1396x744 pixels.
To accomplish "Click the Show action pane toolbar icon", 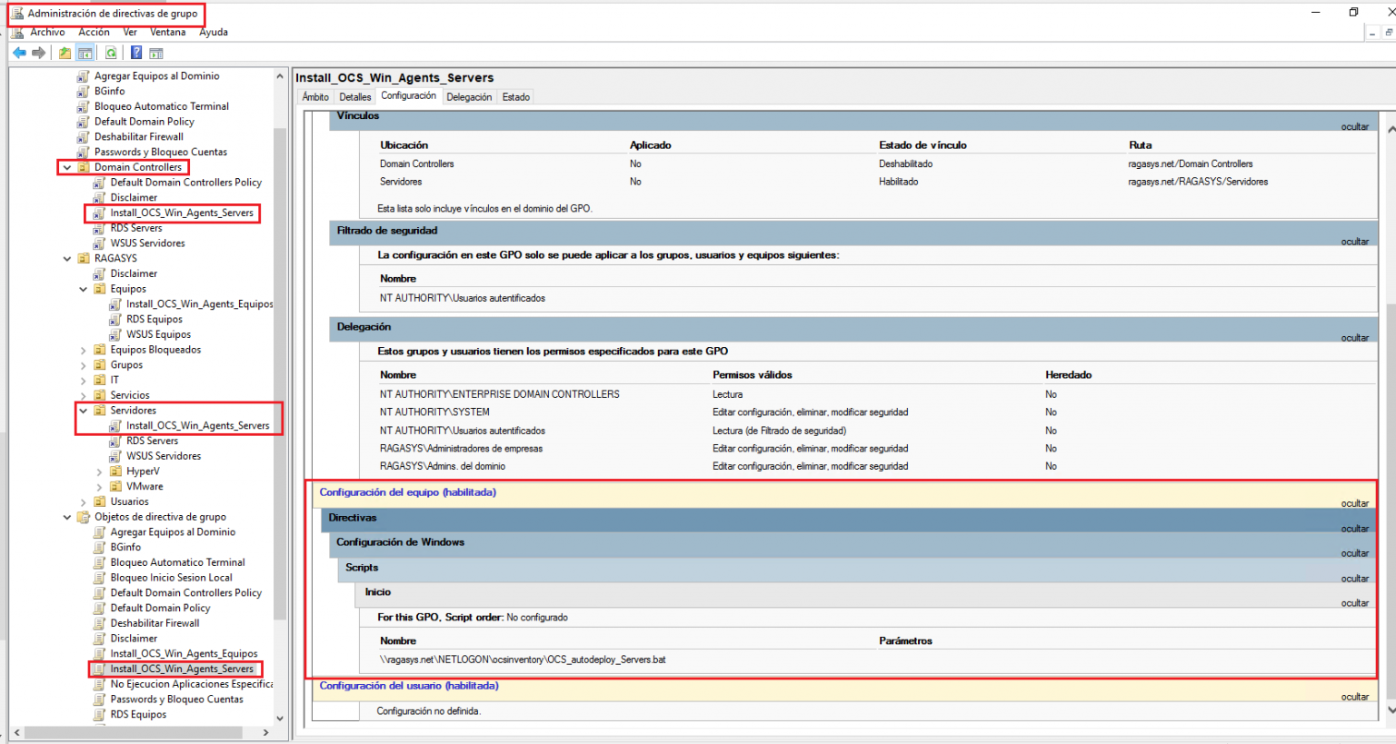I will (x=156, y=52).
